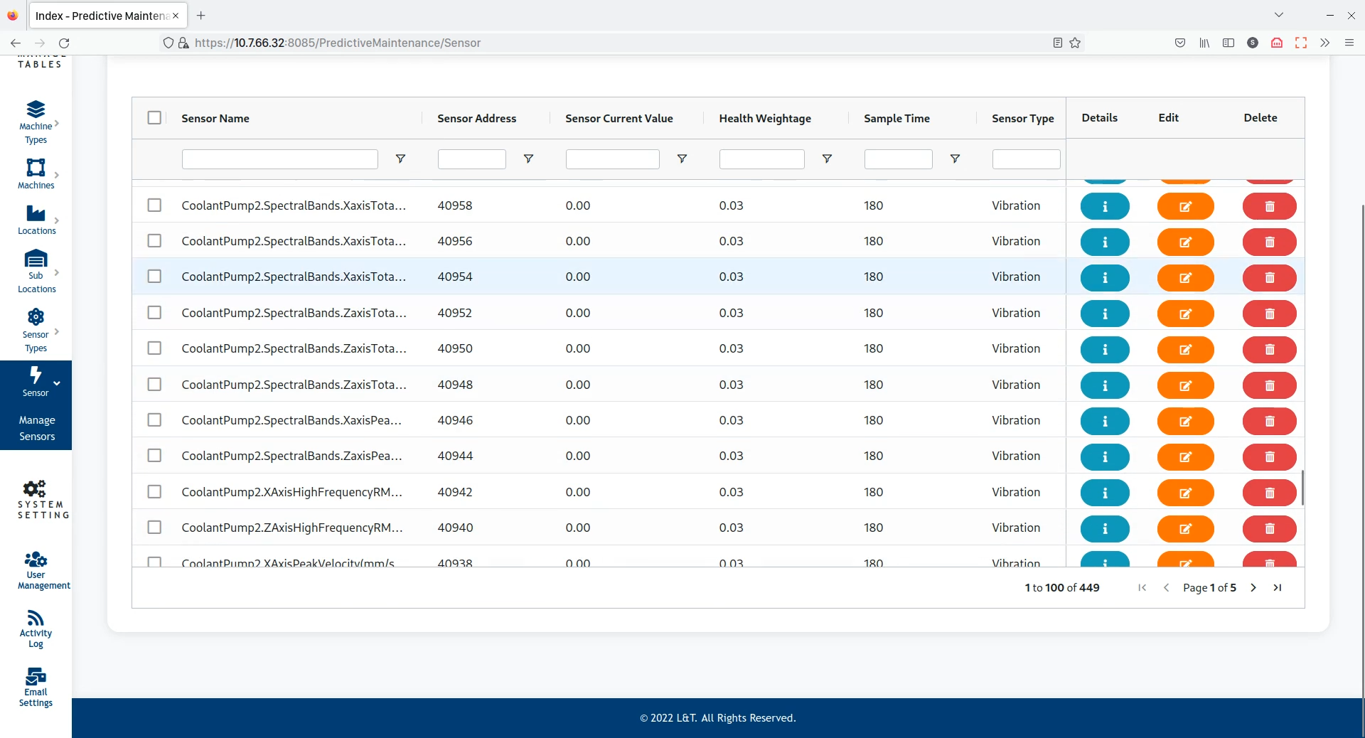
Task: Sort by Sensor Name column
Action: tap(215, 119)
